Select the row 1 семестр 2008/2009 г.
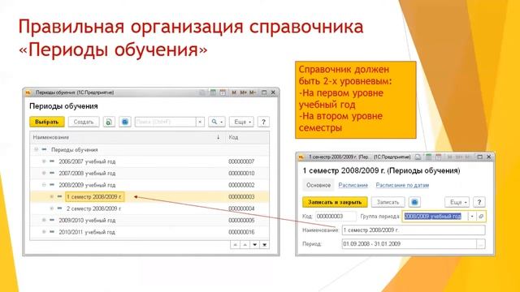The image size is (520, 292). [x=149, y=196]
